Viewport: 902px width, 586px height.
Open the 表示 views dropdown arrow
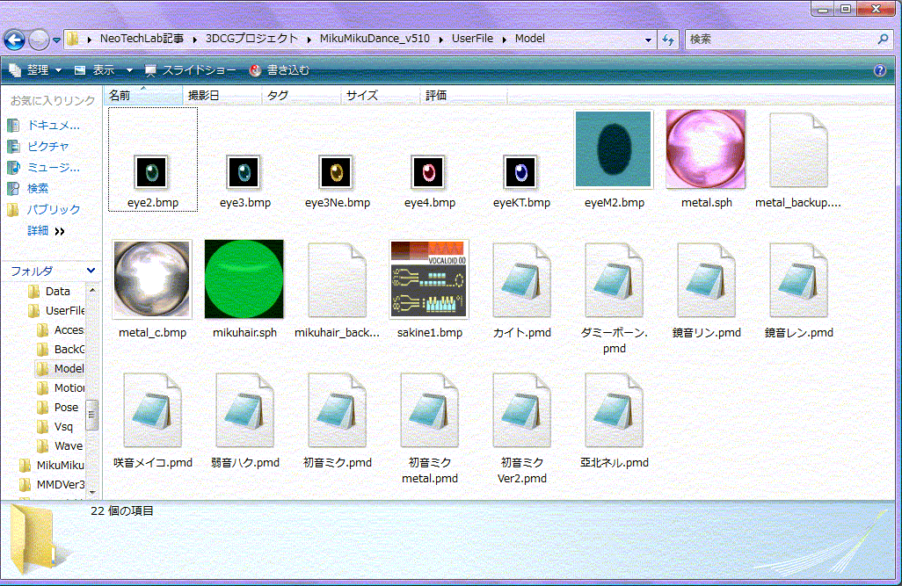[129, 70]
